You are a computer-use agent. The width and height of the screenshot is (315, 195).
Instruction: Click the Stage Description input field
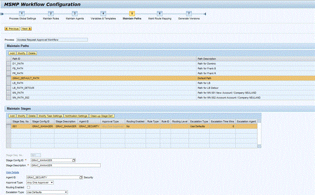(66, 165)
